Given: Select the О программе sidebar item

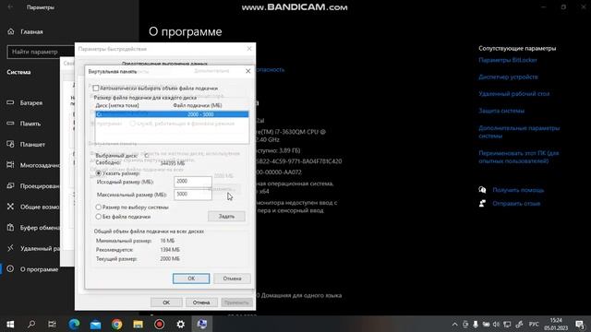Looking at the screenshot, I should coord(32,269).
